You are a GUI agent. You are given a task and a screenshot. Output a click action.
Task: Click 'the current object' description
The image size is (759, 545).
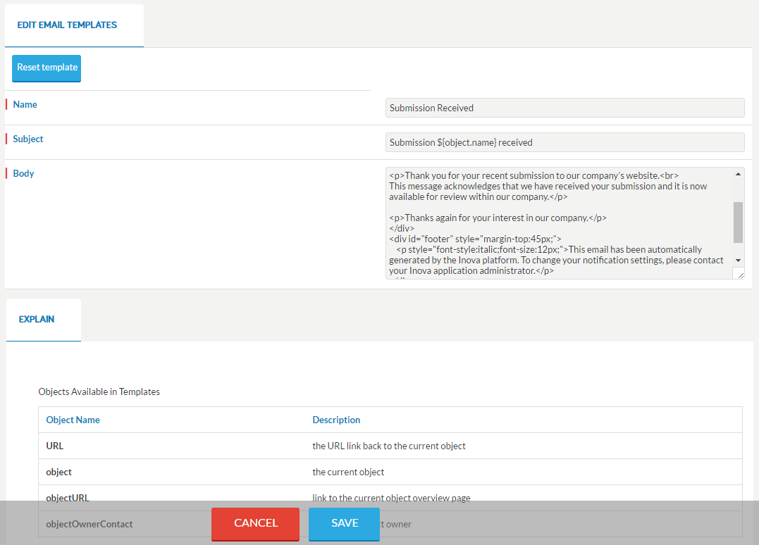[x=348, y=472]
